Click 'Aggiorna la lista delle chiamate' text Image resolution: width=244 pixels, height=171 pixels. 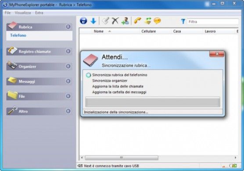[118, 86]
